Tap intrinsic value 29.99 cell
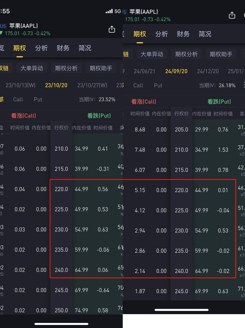This screenshot has height=328, width=245. point(202,129)
